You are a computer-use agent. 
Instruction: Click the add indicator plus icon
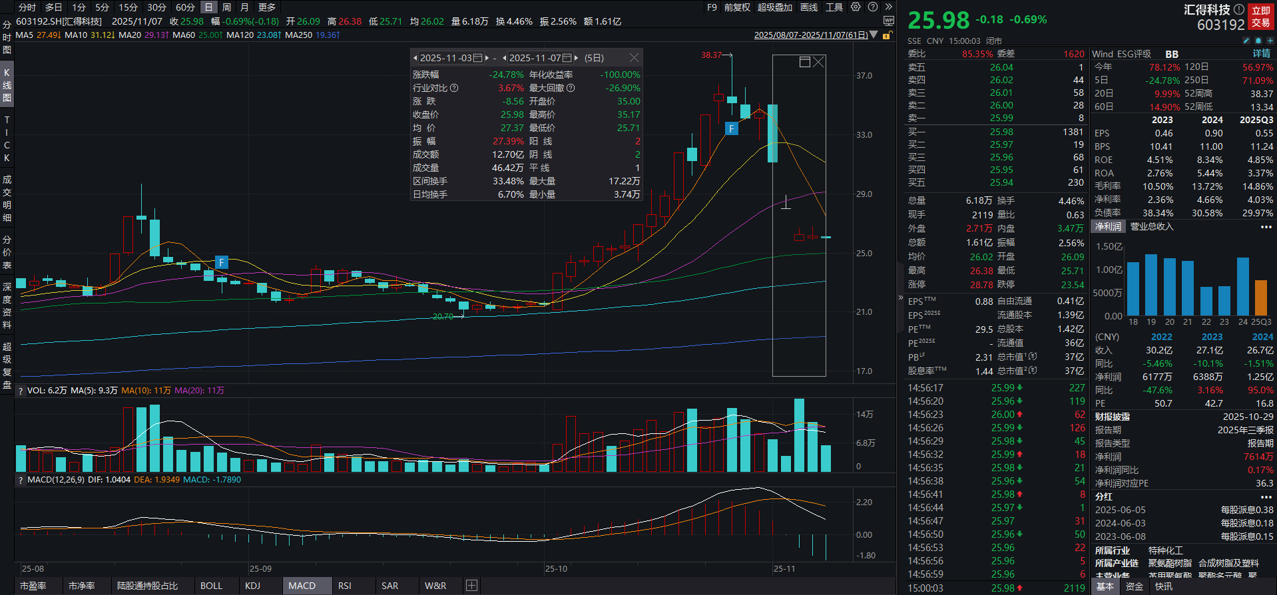(x=471, y=586)
